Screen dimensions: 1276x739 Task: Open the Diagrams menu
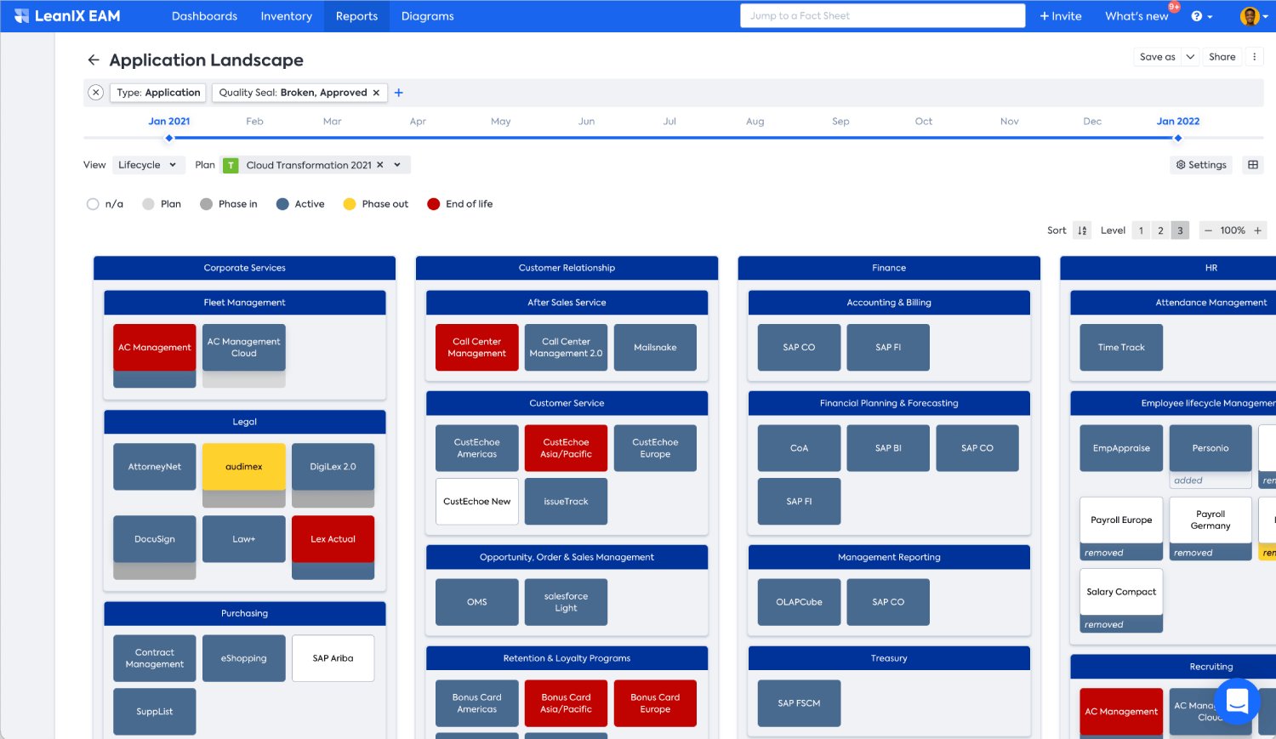point(427,16)
